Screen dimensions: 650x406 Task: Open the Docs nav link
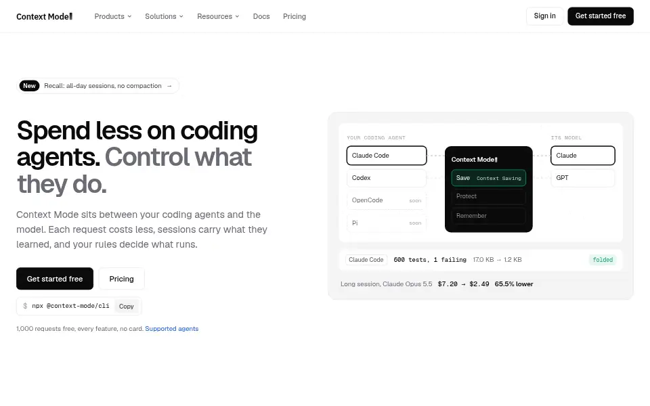[261, 16]
